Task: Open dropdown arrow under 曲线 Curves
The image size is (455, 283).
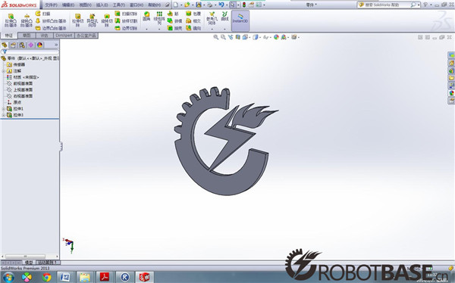Action: (x=224, y=30)
